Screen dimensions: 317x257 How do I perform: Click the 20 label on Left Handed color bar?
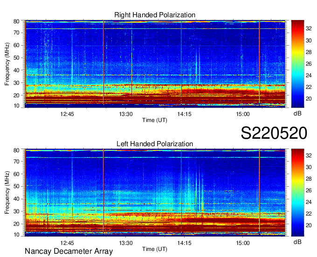point(309,225)
